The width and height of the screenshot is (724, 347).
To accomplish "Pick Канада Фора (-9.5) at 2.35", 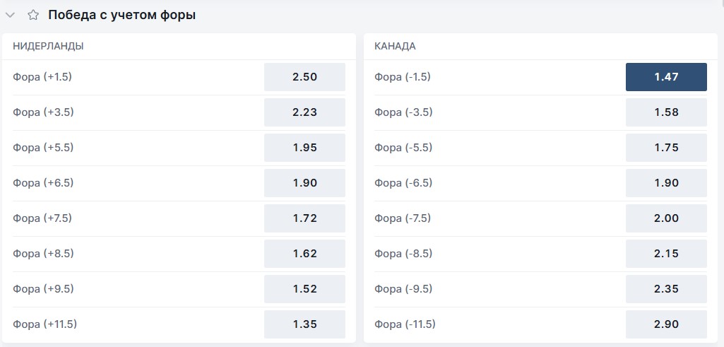I will pos(666,289).
